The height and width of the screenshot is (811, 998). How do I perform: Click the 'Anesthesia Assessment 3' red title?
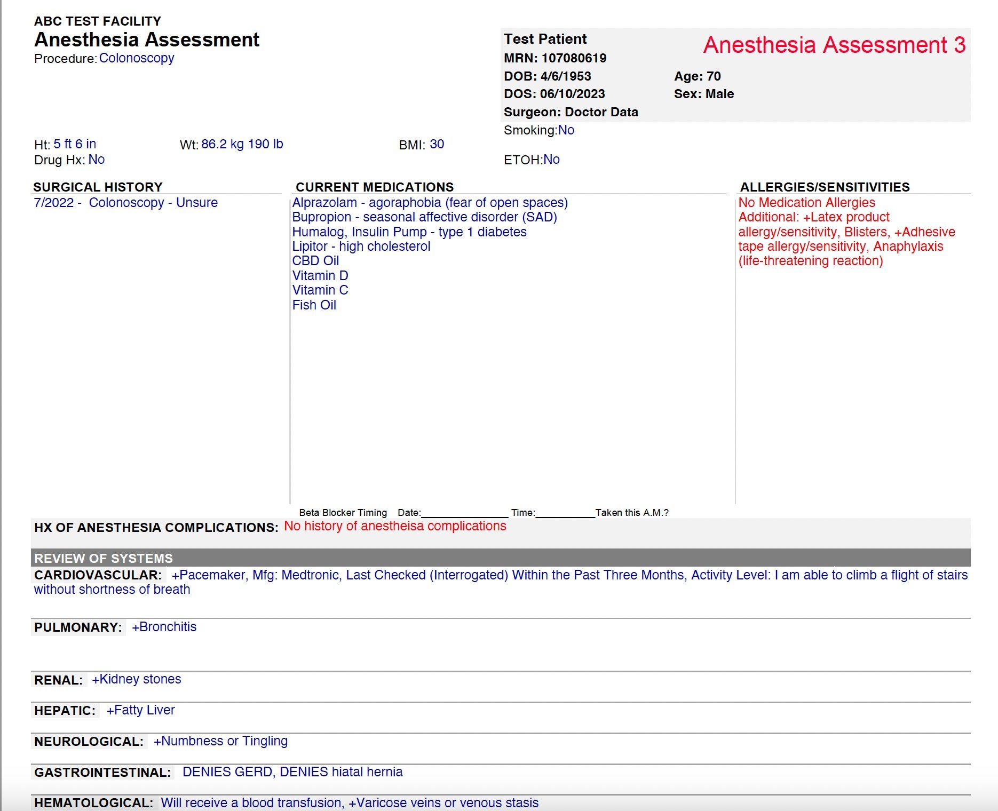click(834, 45)
